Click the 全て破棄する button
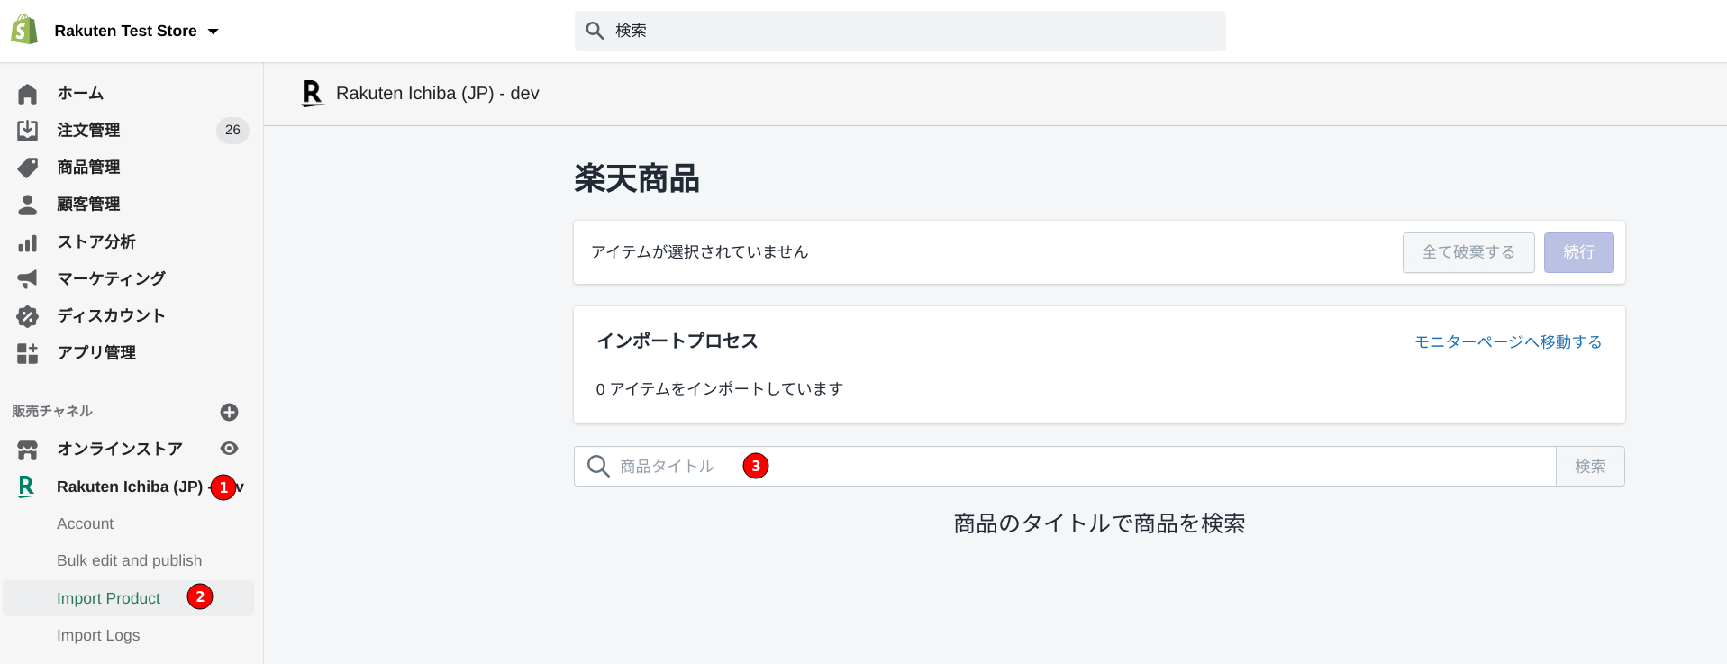 pyautogui.click(x=1468, y=252)
